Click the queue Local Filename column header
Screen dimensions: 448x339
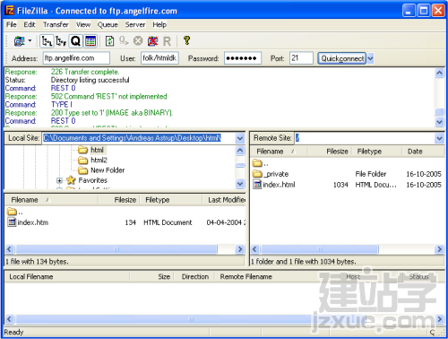click(67, 277)
